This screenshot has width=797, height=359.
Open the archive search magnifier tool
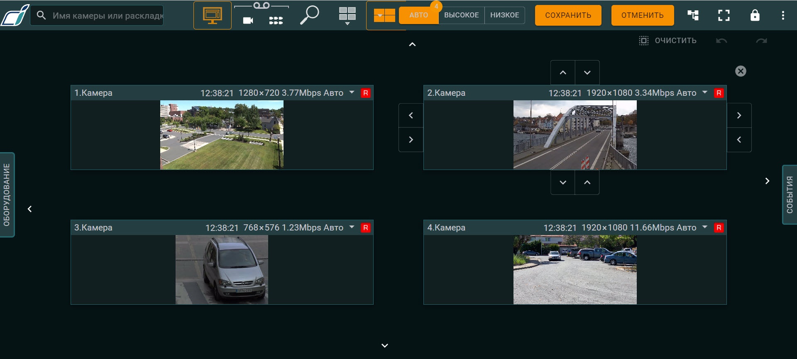coord(309,15)
